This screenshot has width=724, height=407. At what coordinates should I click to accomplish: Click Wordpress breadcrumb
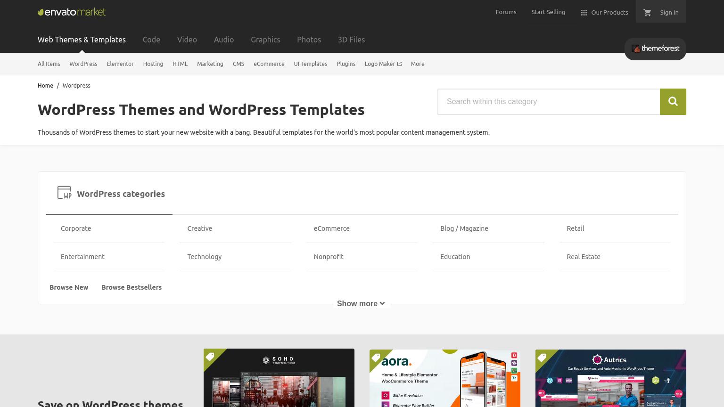(x=76, y=86)
